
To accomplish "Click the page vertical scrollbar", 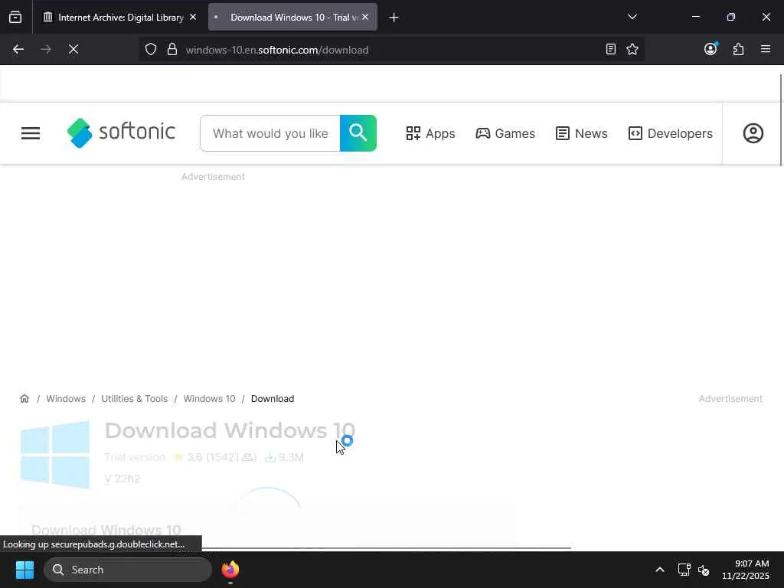I will (780, 120).
